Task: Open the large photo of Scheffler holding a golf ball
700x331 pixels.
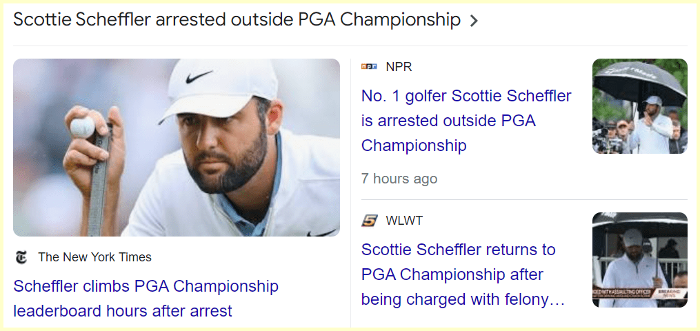Action: [x=176, y=148]
